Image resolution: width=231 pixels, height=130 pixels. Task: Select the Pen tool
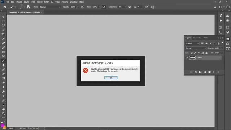(3, 100)
